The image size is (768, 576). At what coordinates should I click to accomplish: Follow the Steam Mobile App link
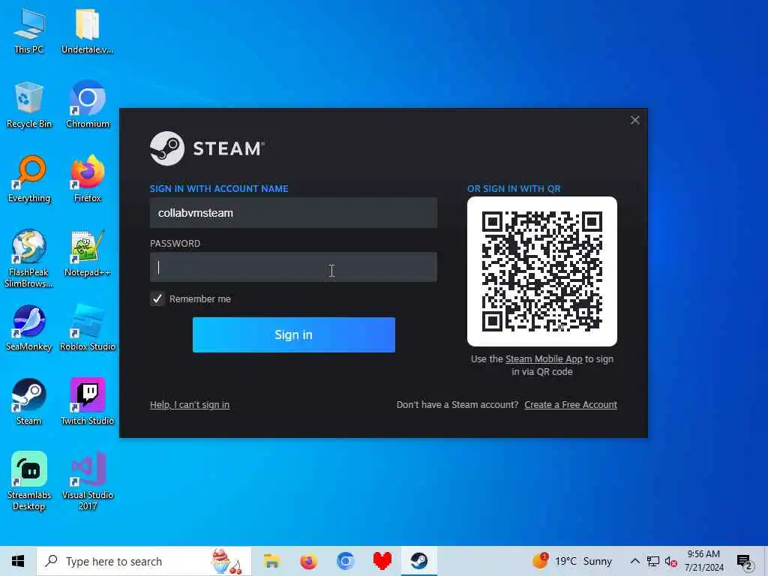pos(544,359)
